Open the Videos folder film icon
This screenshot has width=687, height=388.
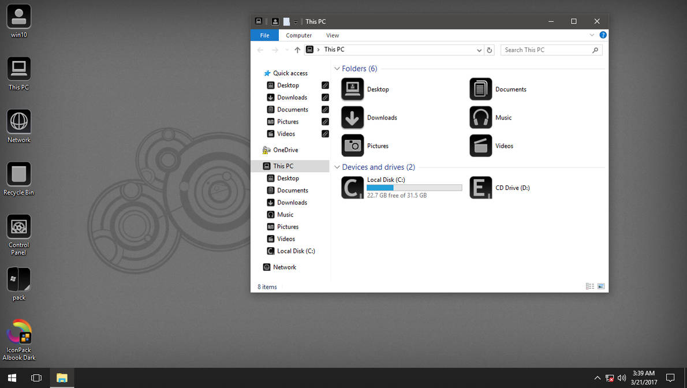click(480, 145)
